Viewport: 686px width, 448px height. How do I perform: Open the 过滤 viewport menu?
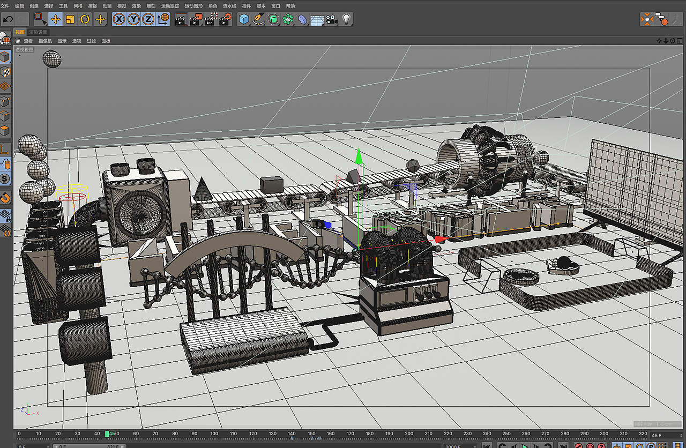coord(91,41)
